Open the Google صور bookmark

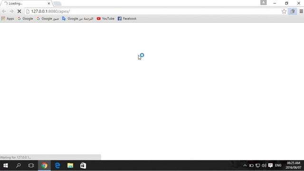[47, 19]
